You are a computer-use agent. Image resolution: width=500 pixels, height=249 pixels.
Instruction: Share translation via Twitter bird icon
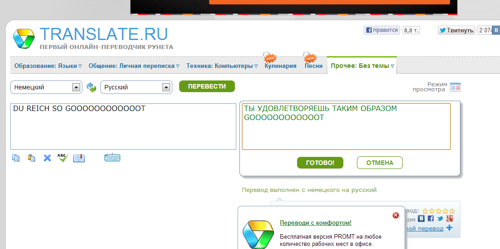pyautogui.click(x=441, y=219)
